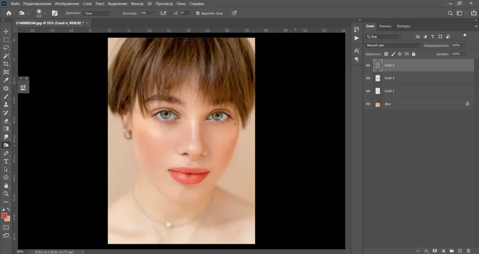The width and height of the screenshot is (479, 254).
Task: Hide the Слой 4 layer
Action: pyautogui.click(x=368, y=65)
